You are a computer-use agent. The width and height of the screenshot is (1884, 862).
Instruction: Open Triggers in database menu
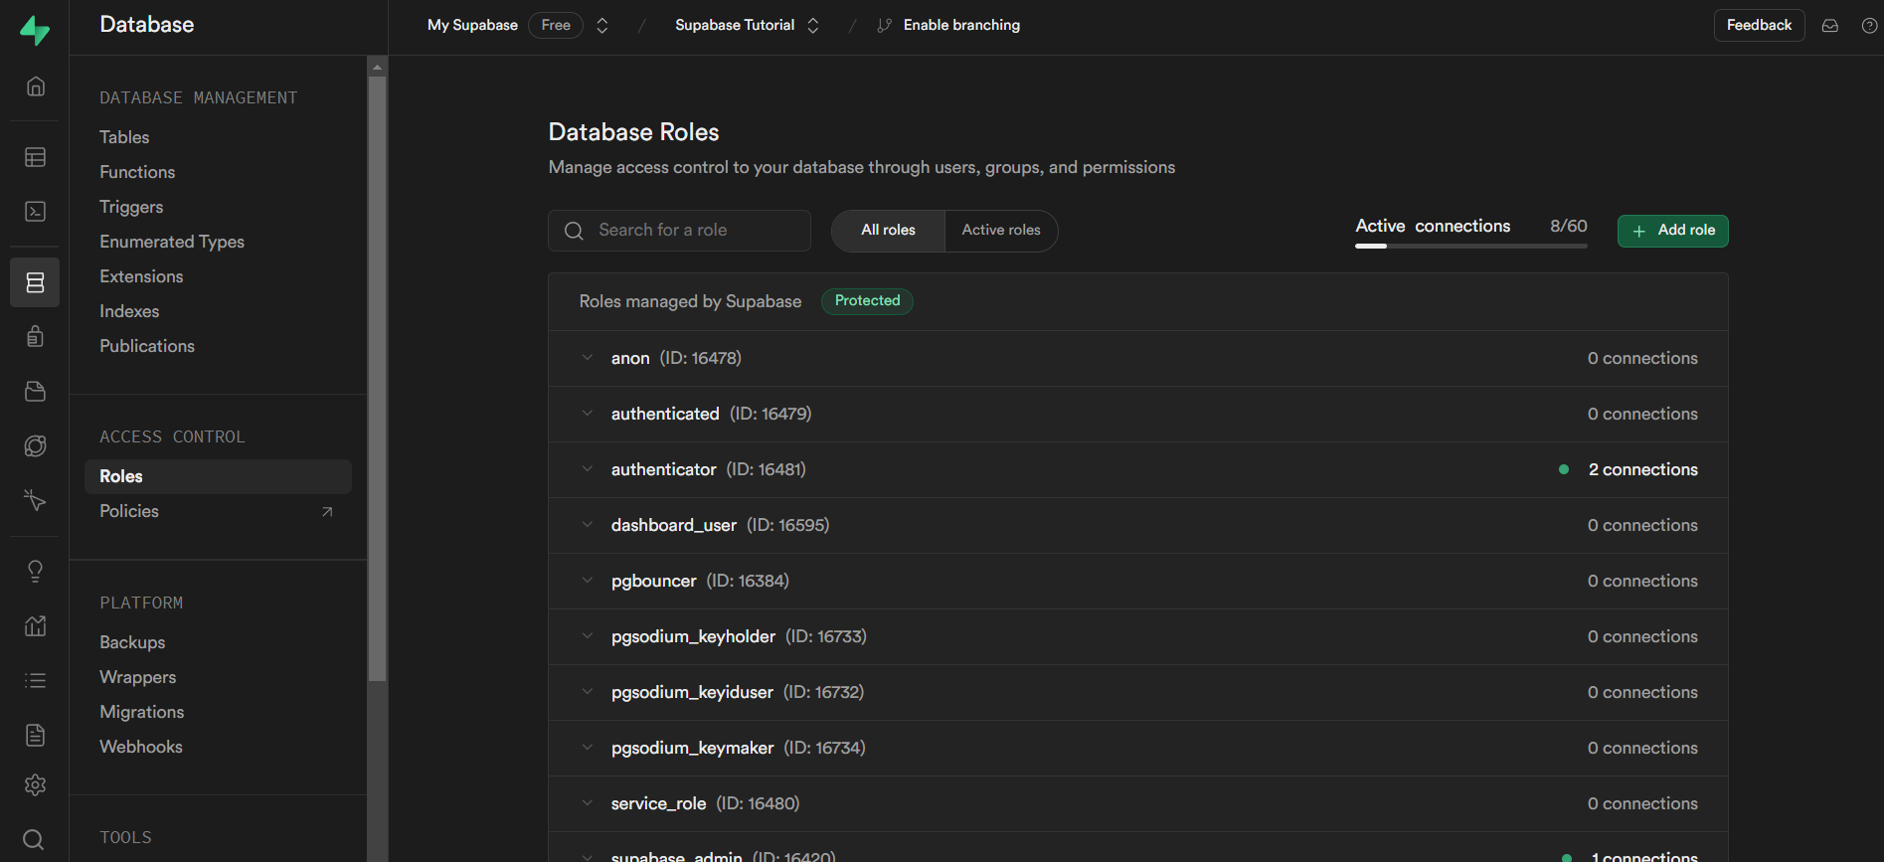[x=131, y=207]
